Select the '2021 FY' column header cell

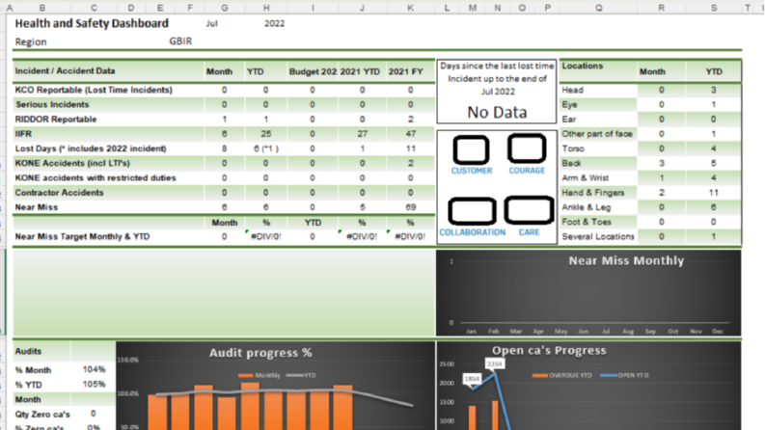(405, 71)
